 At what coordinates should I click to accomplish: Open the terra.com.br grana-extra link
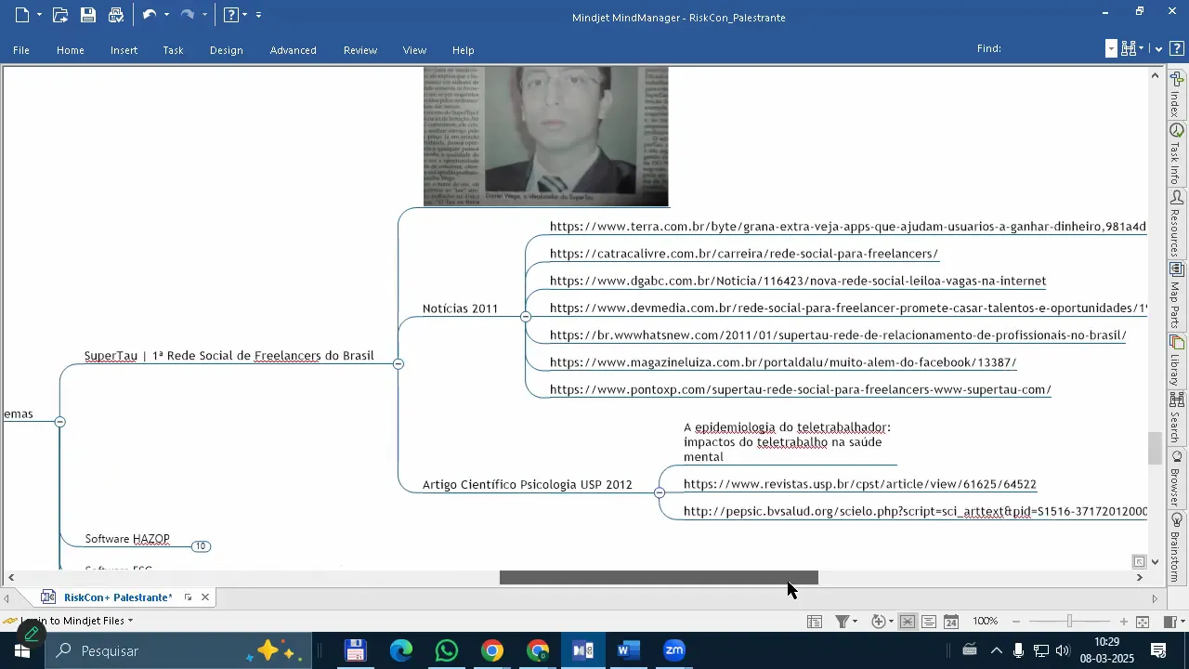click(848, 227)
